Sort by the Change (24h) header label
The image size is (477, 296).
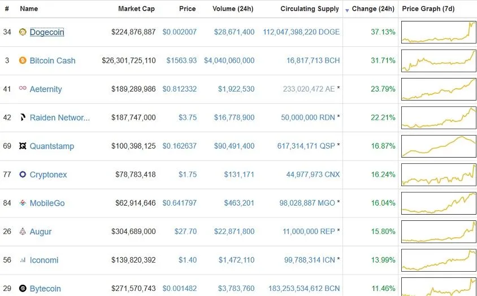(373, 9)
